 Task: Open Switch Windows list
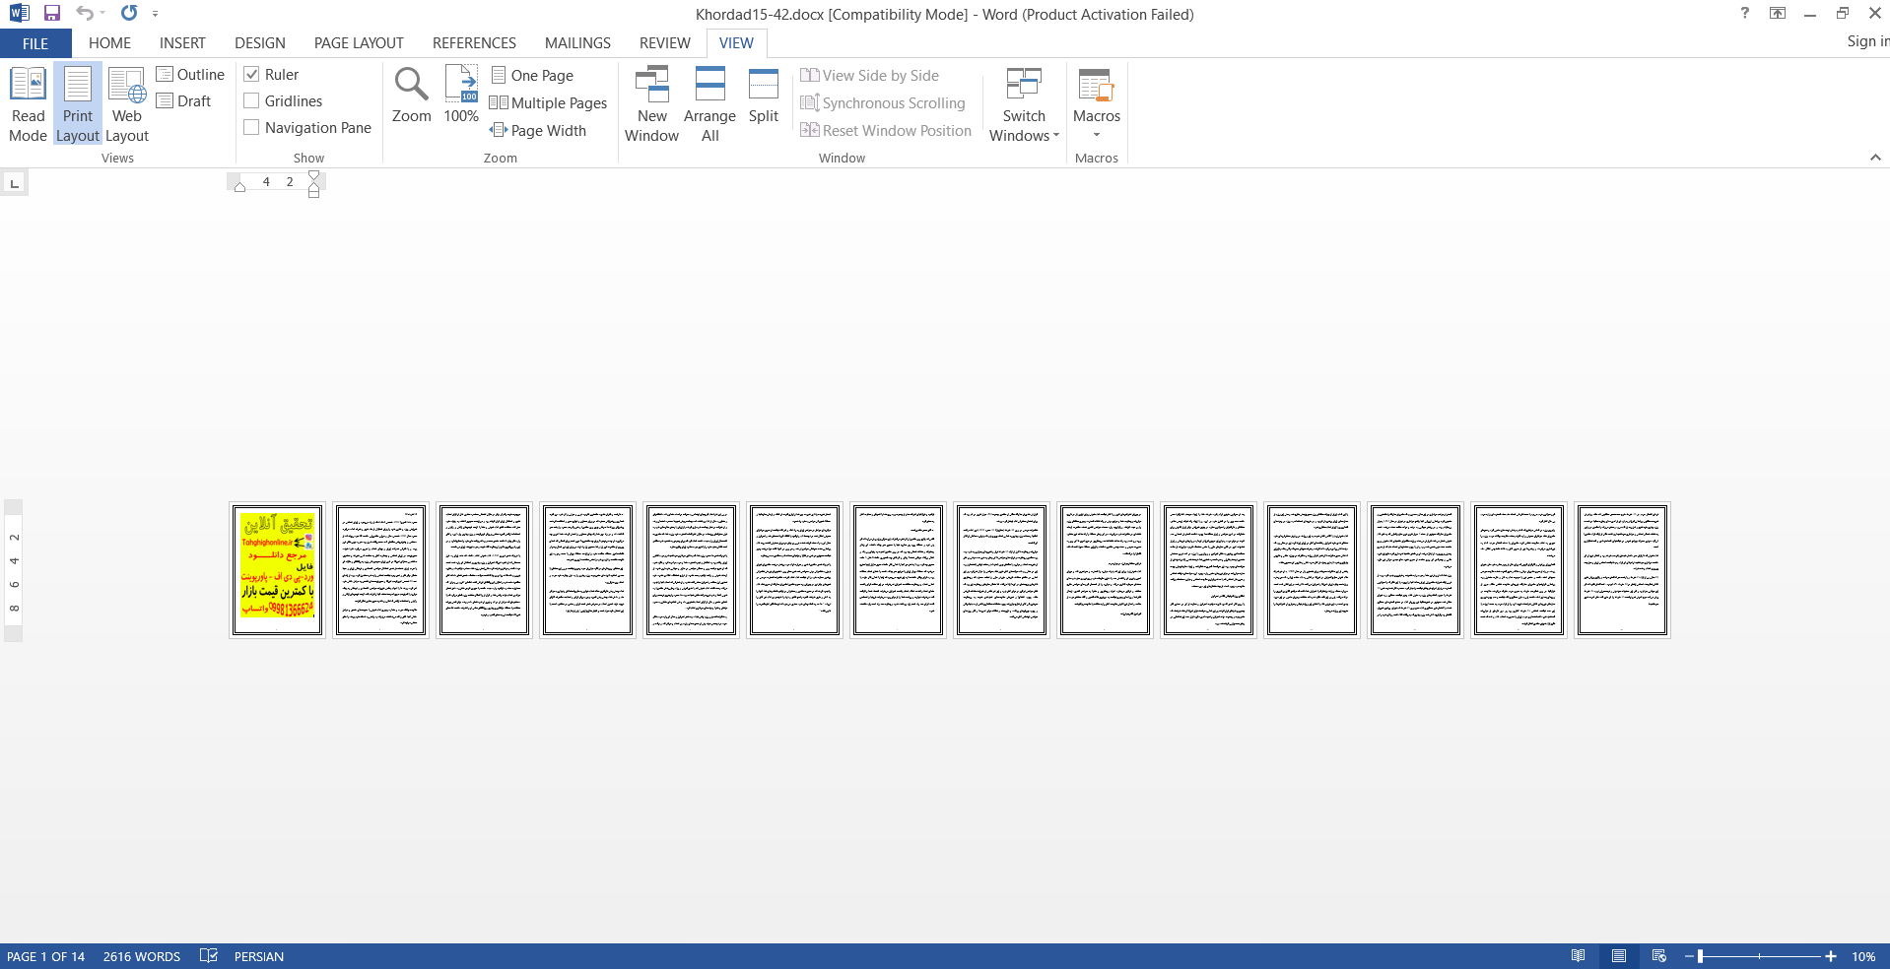click(x=1024, y=105)
